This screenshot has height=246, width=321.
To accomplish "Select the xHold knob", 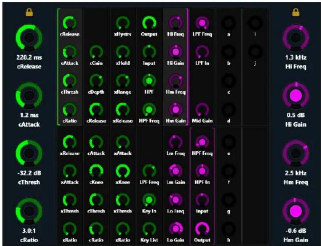I will tap(123, 52).
